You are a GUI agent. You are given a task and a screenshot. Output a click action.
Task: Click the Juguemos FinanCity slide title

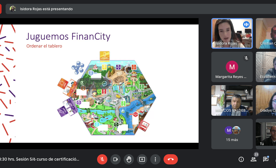68,36
